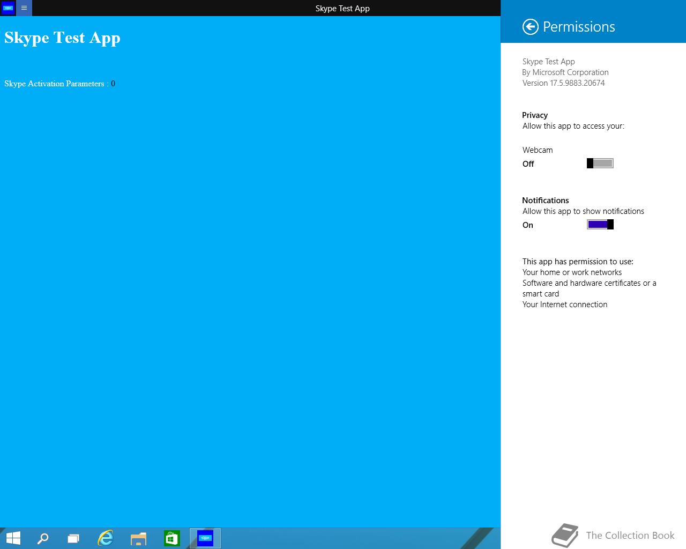Click 'This app has permission to use:' text
The image size is (686, 549).
(578, 262)
